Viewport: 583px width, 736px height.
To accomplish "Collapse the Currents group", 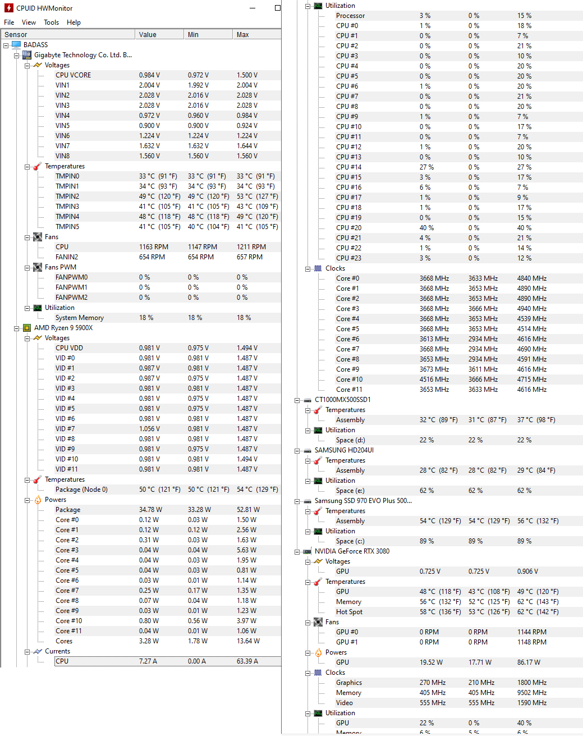I will (x=27, y=651).
